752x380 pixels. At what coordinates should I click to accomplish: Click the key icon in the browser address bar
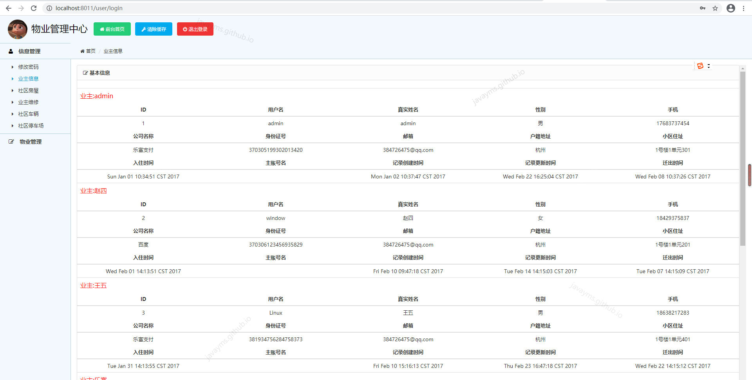pos(702,8)
